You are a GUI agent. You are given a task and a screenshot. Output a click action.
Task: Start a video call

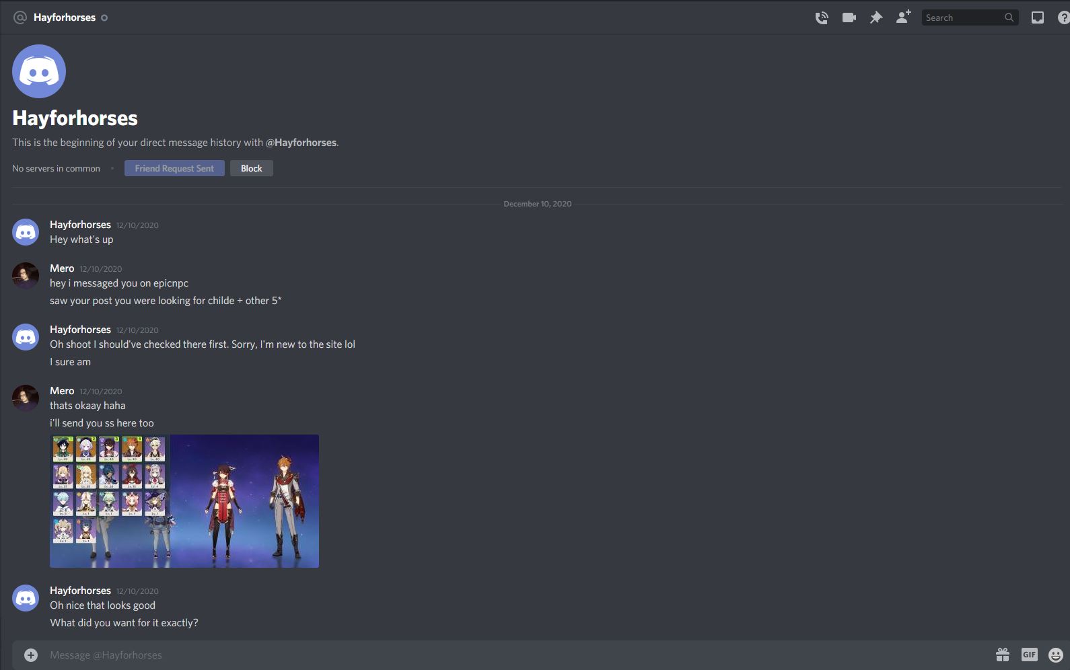tap(849, 17)
